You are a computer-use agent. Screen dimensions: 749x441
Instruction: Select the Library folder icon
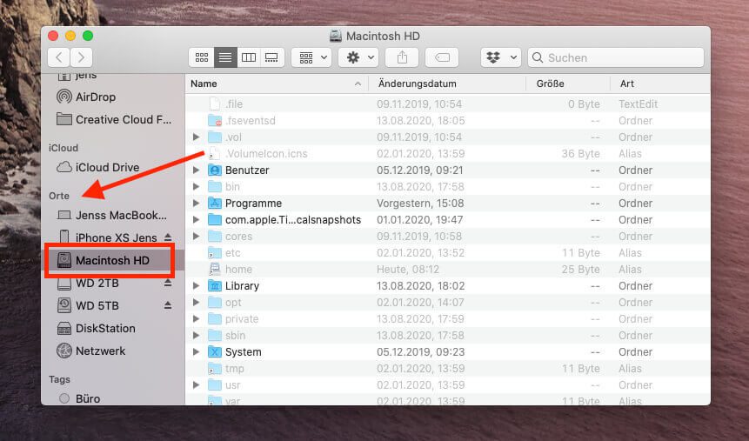click(x=215, y=285)
